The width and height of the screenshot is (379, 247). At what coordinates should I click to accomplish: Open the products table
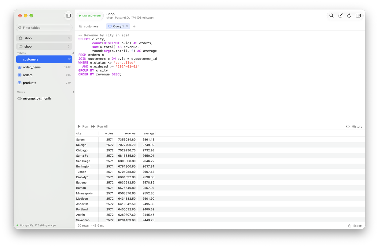point(44,83)
